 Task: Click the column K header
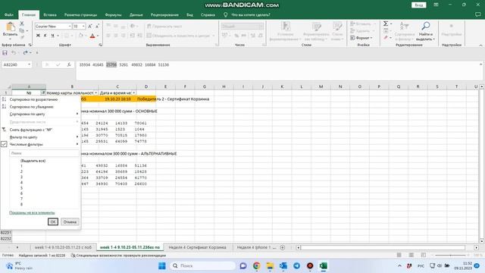282,86
